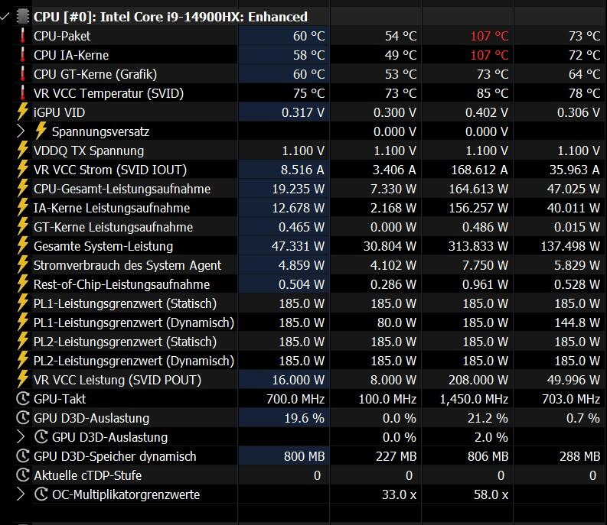
Task: Select the VR VCC Temperatur (SVID) label
Action: [x=109, y=93]
